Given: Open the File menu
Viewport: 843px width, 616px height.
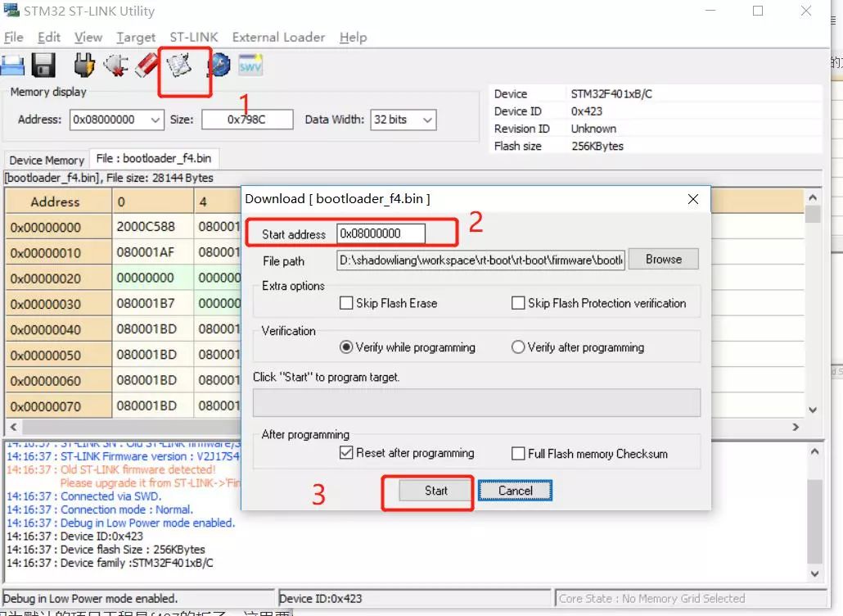Looking at the screenshot, I should (x=13, y=37).
